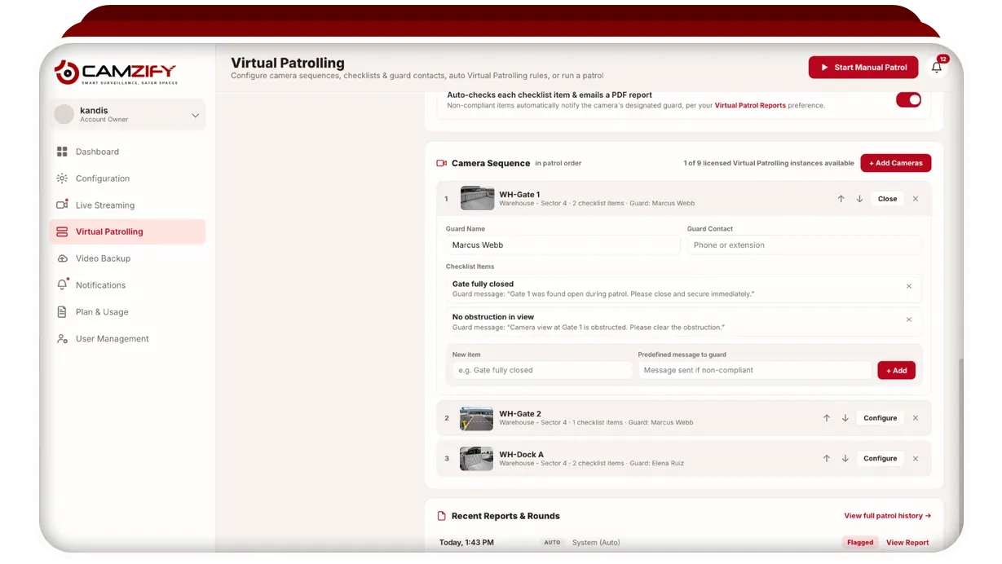Start a manual patrol
Image resolution: width=1002 pixels, height=564 pixels.
(x=863, y=68)
